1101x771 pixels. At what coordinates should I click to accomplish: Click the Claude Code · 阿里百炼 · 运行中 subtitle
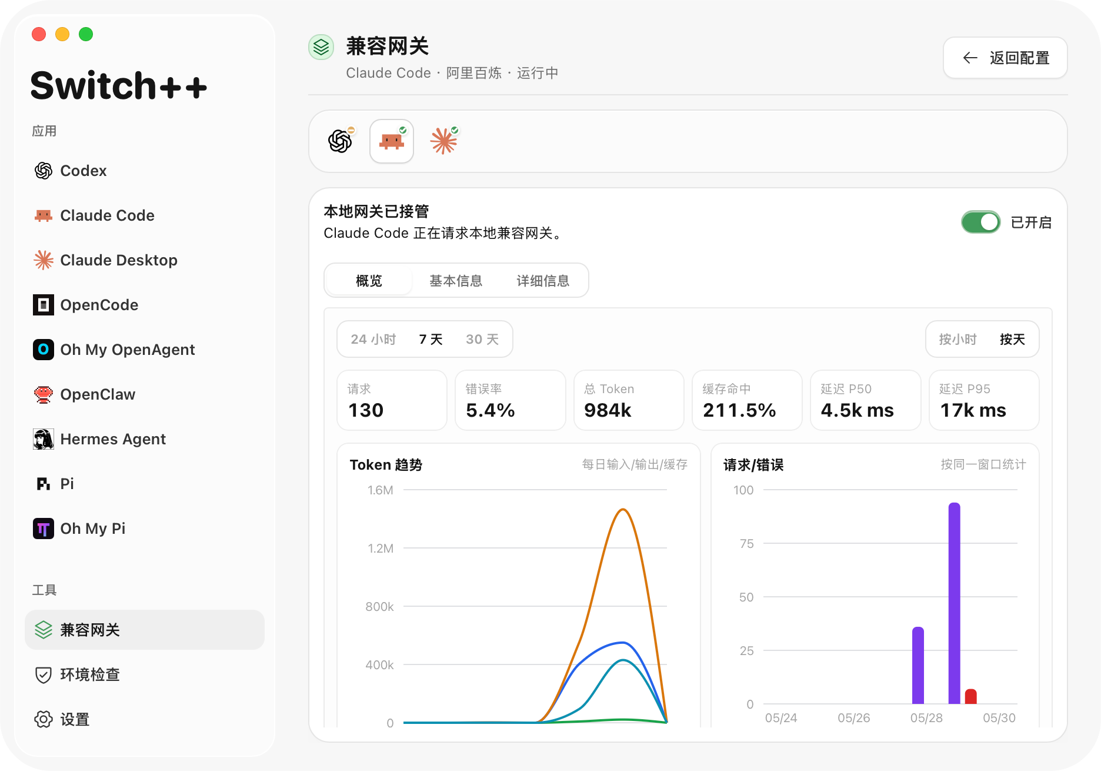[452, 73]
